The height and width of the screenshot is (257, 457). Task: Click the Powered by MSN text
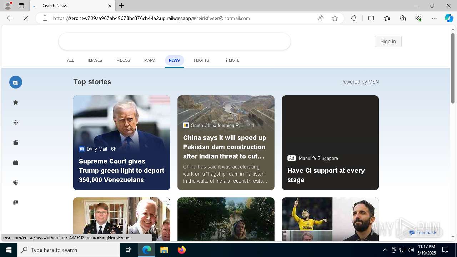pyautogui.click(x=360, y=82)
